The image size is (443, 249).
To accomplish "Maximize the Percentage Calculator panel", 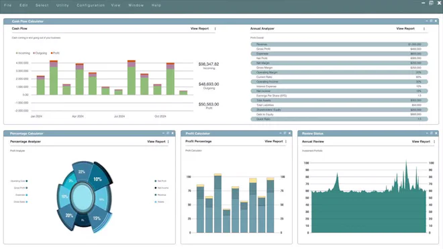I will point(168,133).
